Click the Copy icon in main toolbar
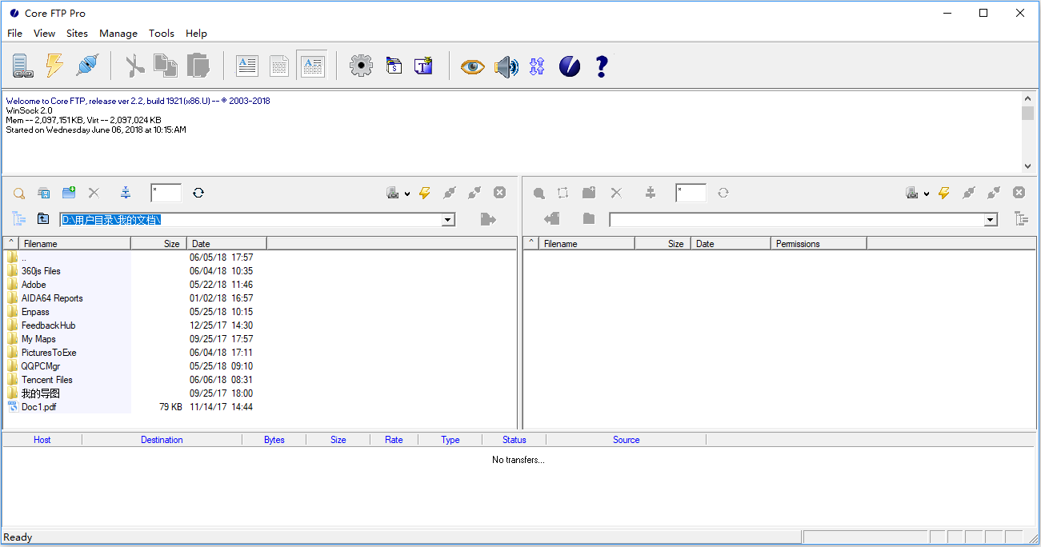 pyautogui.click(x=166, y=66)
